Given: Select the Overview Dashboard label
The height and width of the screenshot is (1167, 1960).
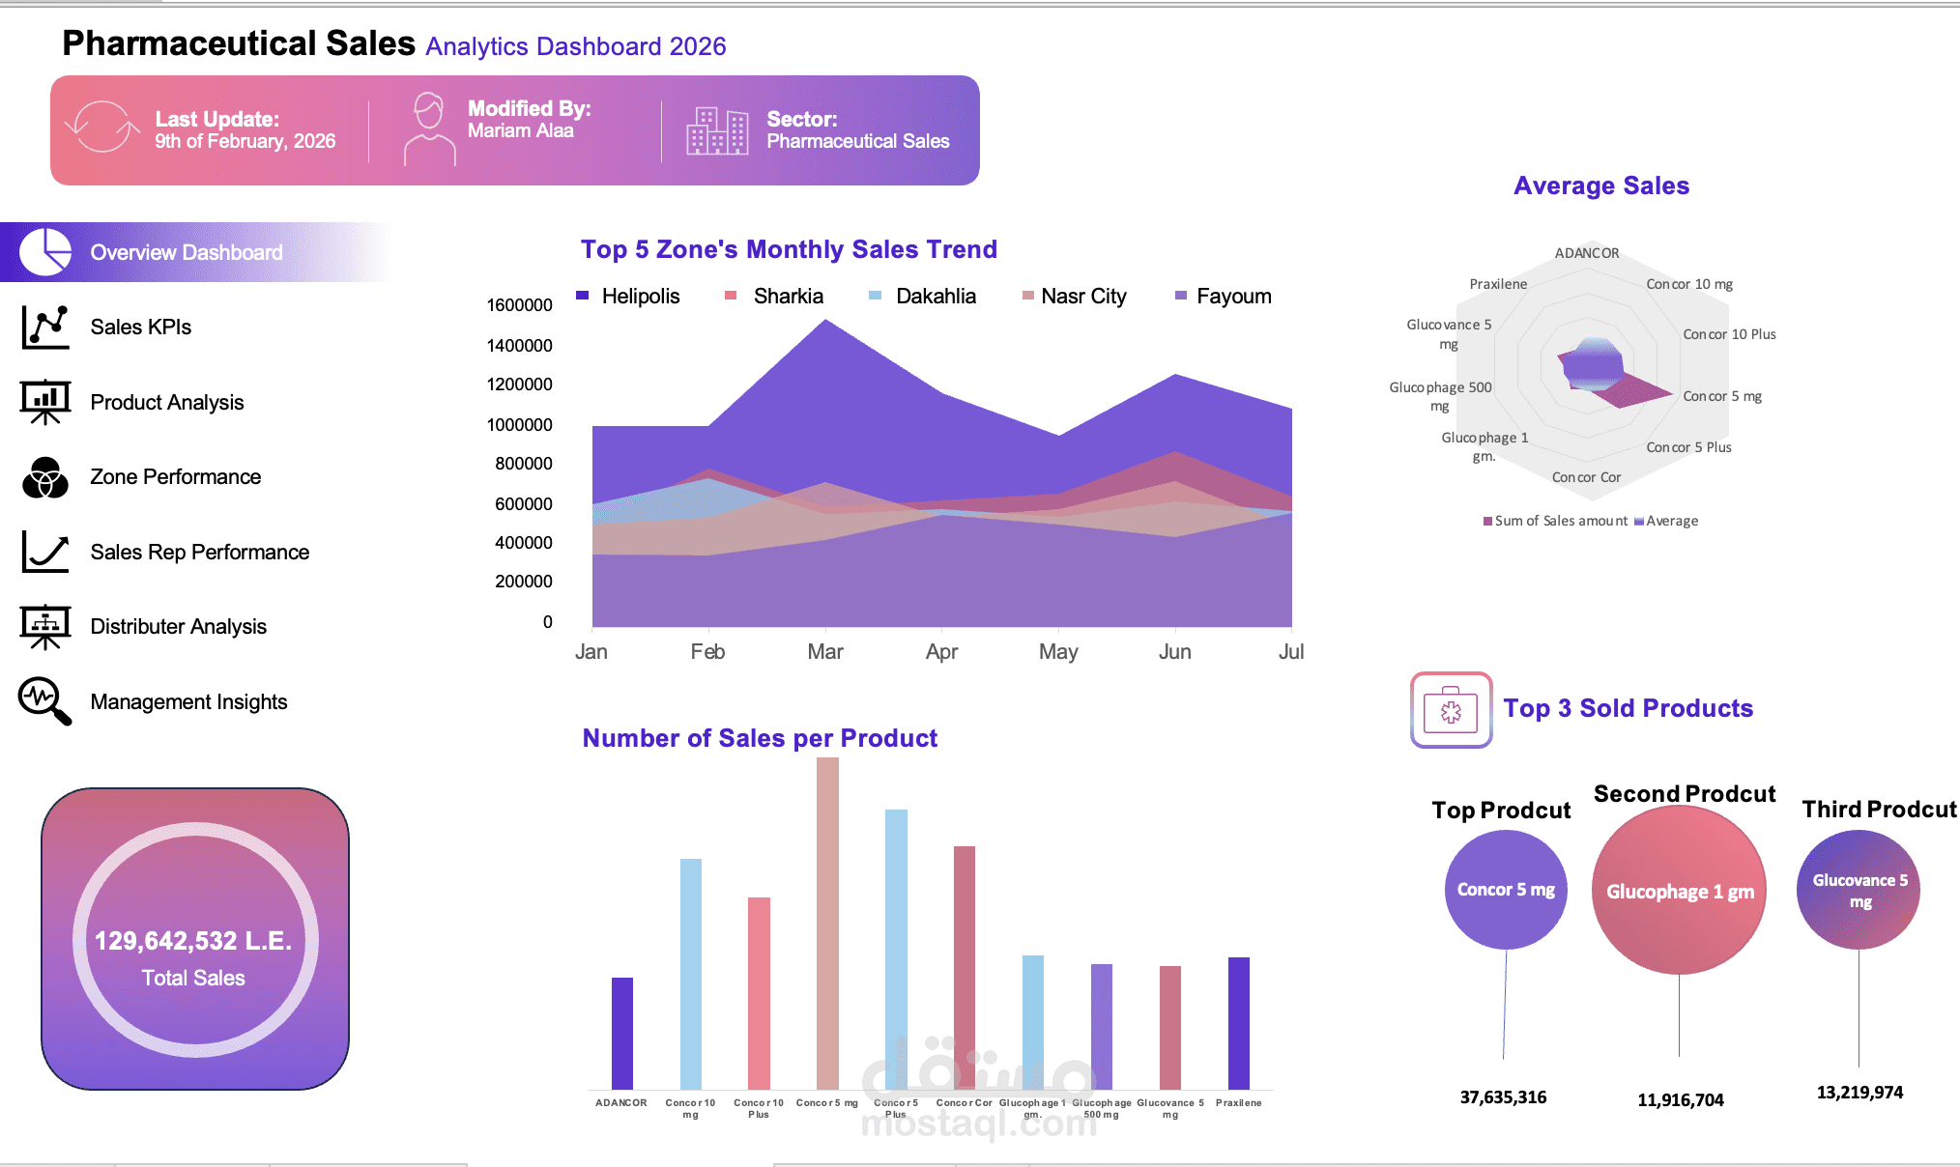Looking at the screenshot, I should click(187, 253).
